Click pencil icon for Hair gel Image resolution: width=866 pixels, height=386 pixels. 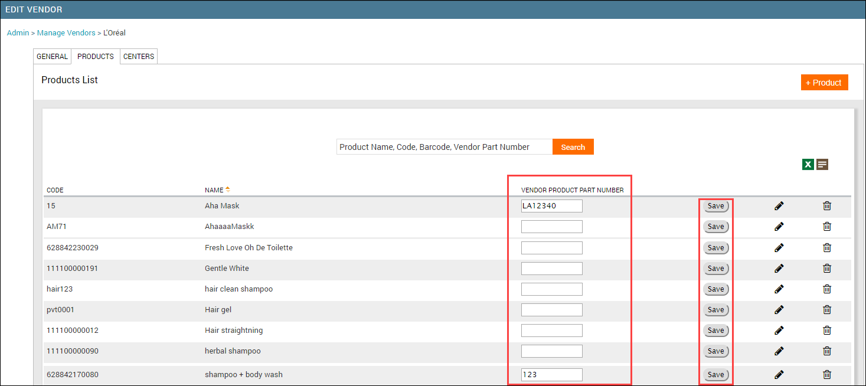779,309
